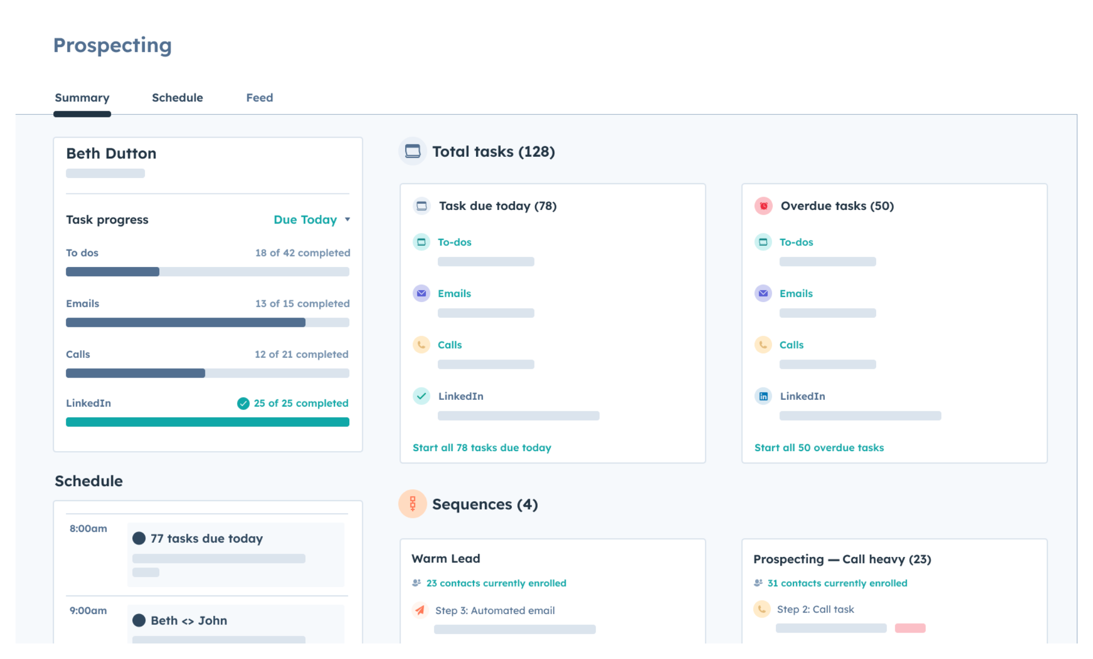Click the LinkedIn icon under overdue tasks
The height and width of the screenshot is (659, 1093).
[x=763, y=396]
